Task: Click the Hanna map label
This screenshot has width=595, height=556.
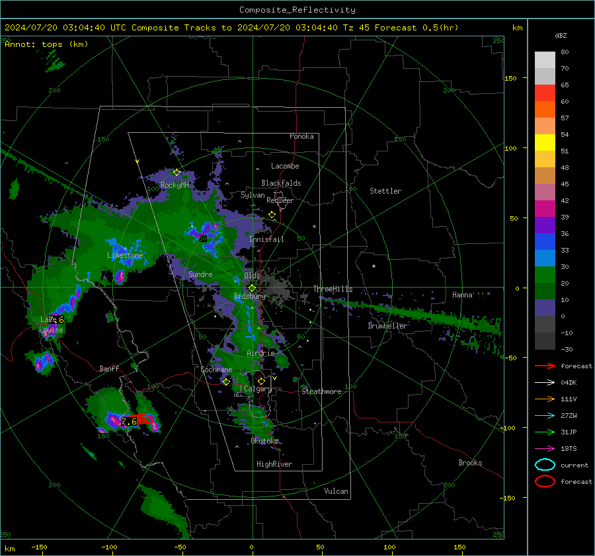Action: pos(462,295)
